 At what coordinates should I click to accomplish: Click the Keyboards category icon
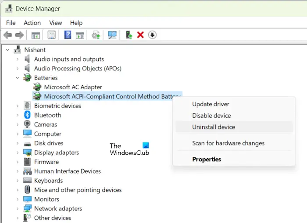point(27,180)
